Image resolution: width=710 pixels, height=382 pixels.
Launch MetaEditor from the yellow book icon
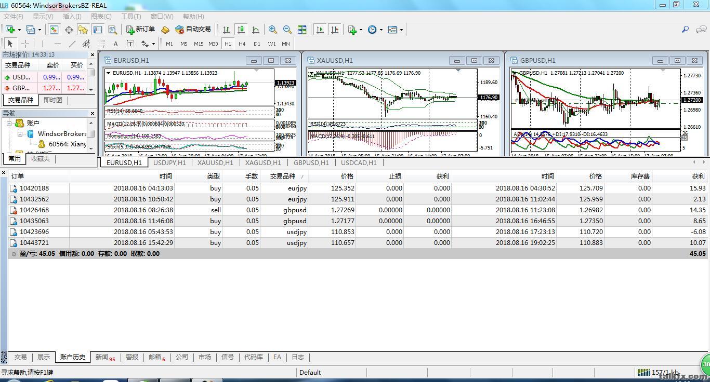click(x=165, y=30)
